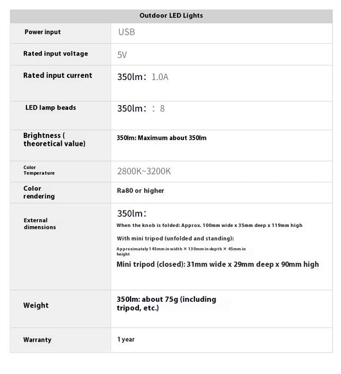Select the Power input label
Viewport: 341px width, 374px height.
42,32
